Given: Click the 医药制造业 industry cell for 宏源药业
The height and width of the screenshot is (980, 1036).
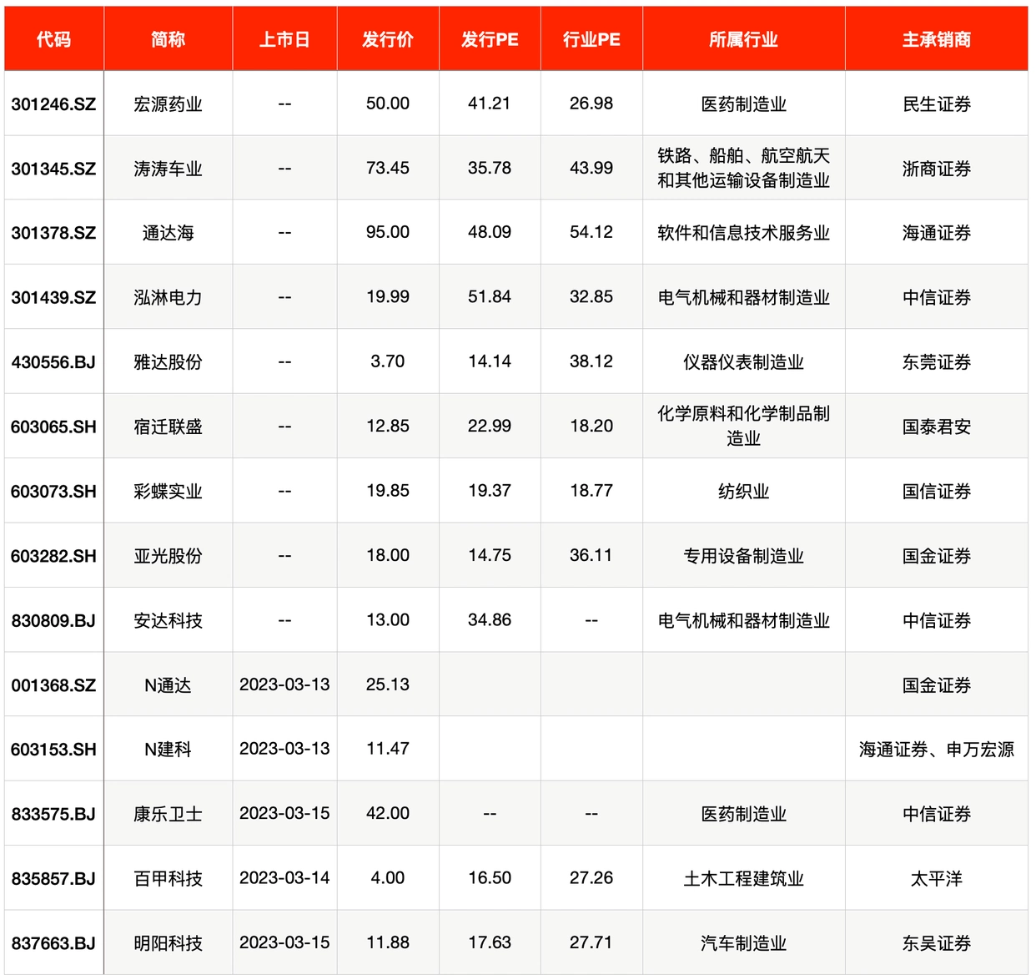Looking at the screenshot, I should (744, 104).
